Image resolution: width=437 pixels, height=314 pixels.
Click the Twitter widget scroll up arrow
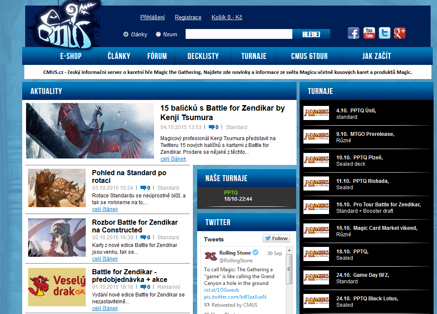pos(289,250)
